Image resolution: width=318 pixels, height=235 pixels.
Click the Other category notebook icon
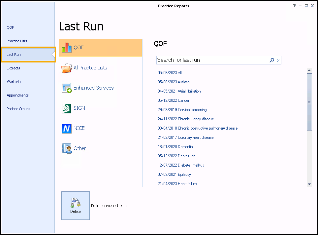(x=67, y=148)
